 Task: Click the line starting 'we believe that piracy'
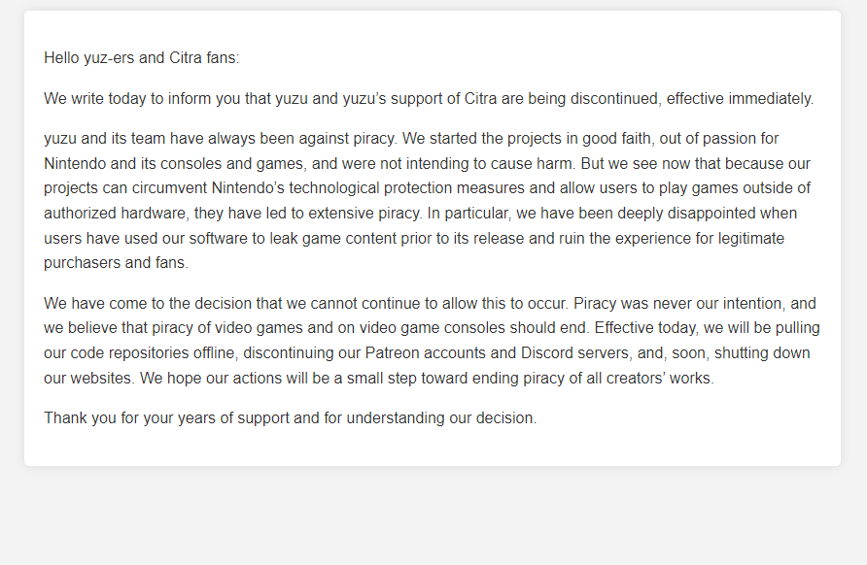[432, 328]
